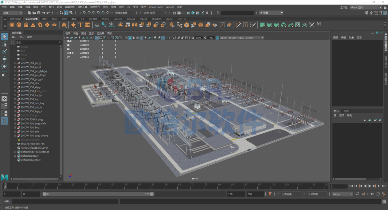This screenshot has width=388, height=210.
Task: Click the playback range slider bar
Action: tap(98, 194)
